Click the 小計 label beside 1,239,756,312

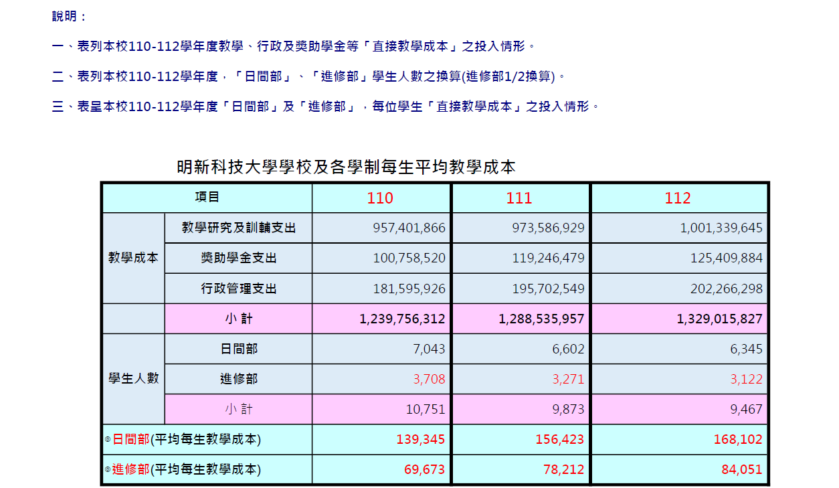[239, 319]
